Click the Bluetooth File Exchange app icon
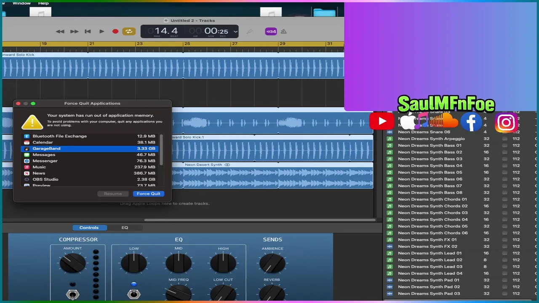 point(27,136)
